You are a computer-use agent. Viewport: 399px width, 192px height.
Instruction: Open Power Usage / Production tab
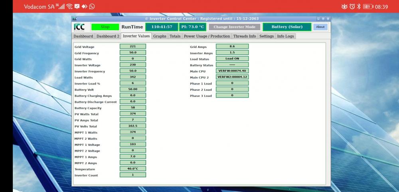[x=207, y=36]
